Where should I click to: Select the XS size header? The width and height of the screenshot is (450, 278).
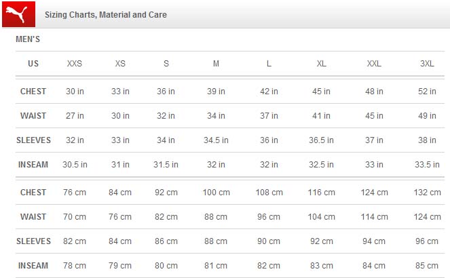(120, 64)
